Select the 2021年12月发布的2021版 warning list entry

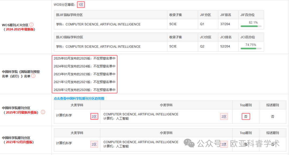(x=85, y=82)
